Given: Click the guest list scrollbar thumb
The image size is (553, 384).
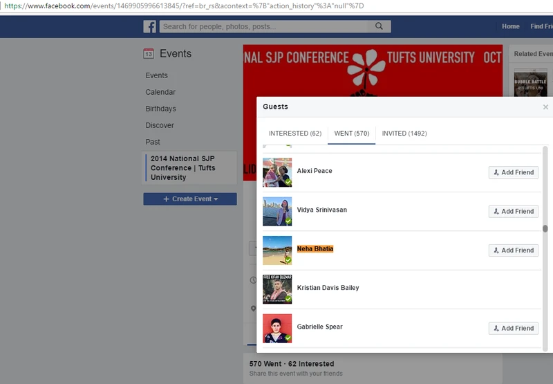Looking at the screenshot, I should tap(545, 229).
